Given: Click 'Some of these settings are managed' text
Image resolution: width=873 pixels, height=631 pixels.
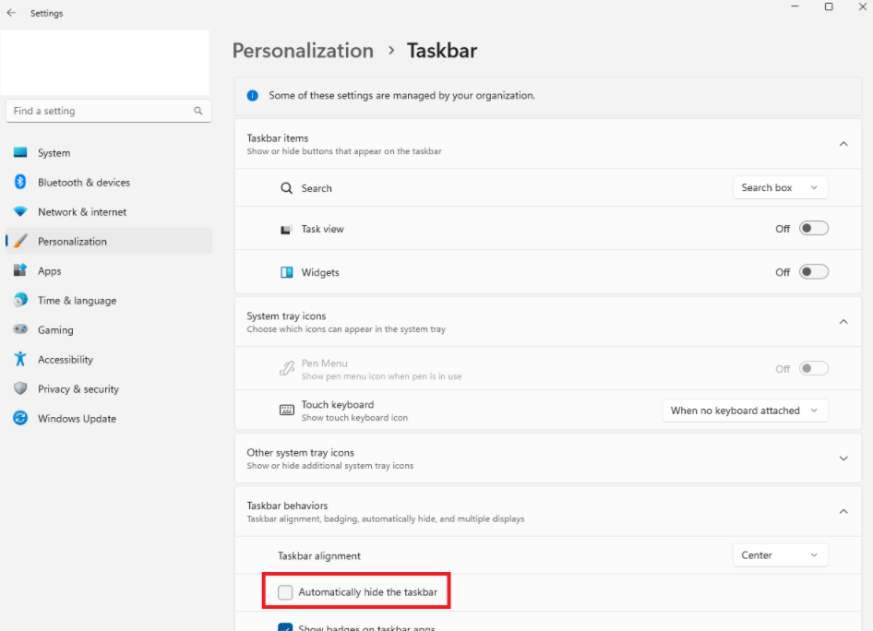Looking at the screenshot, I should point(401,95).
